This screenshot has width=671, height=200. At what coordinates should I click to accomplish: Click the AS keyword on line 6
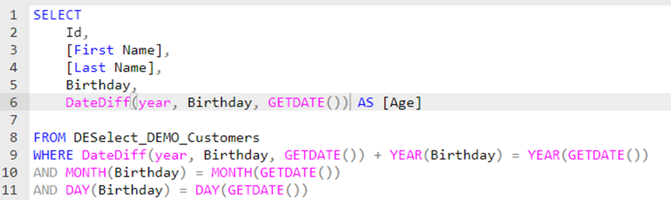point(365,102)
